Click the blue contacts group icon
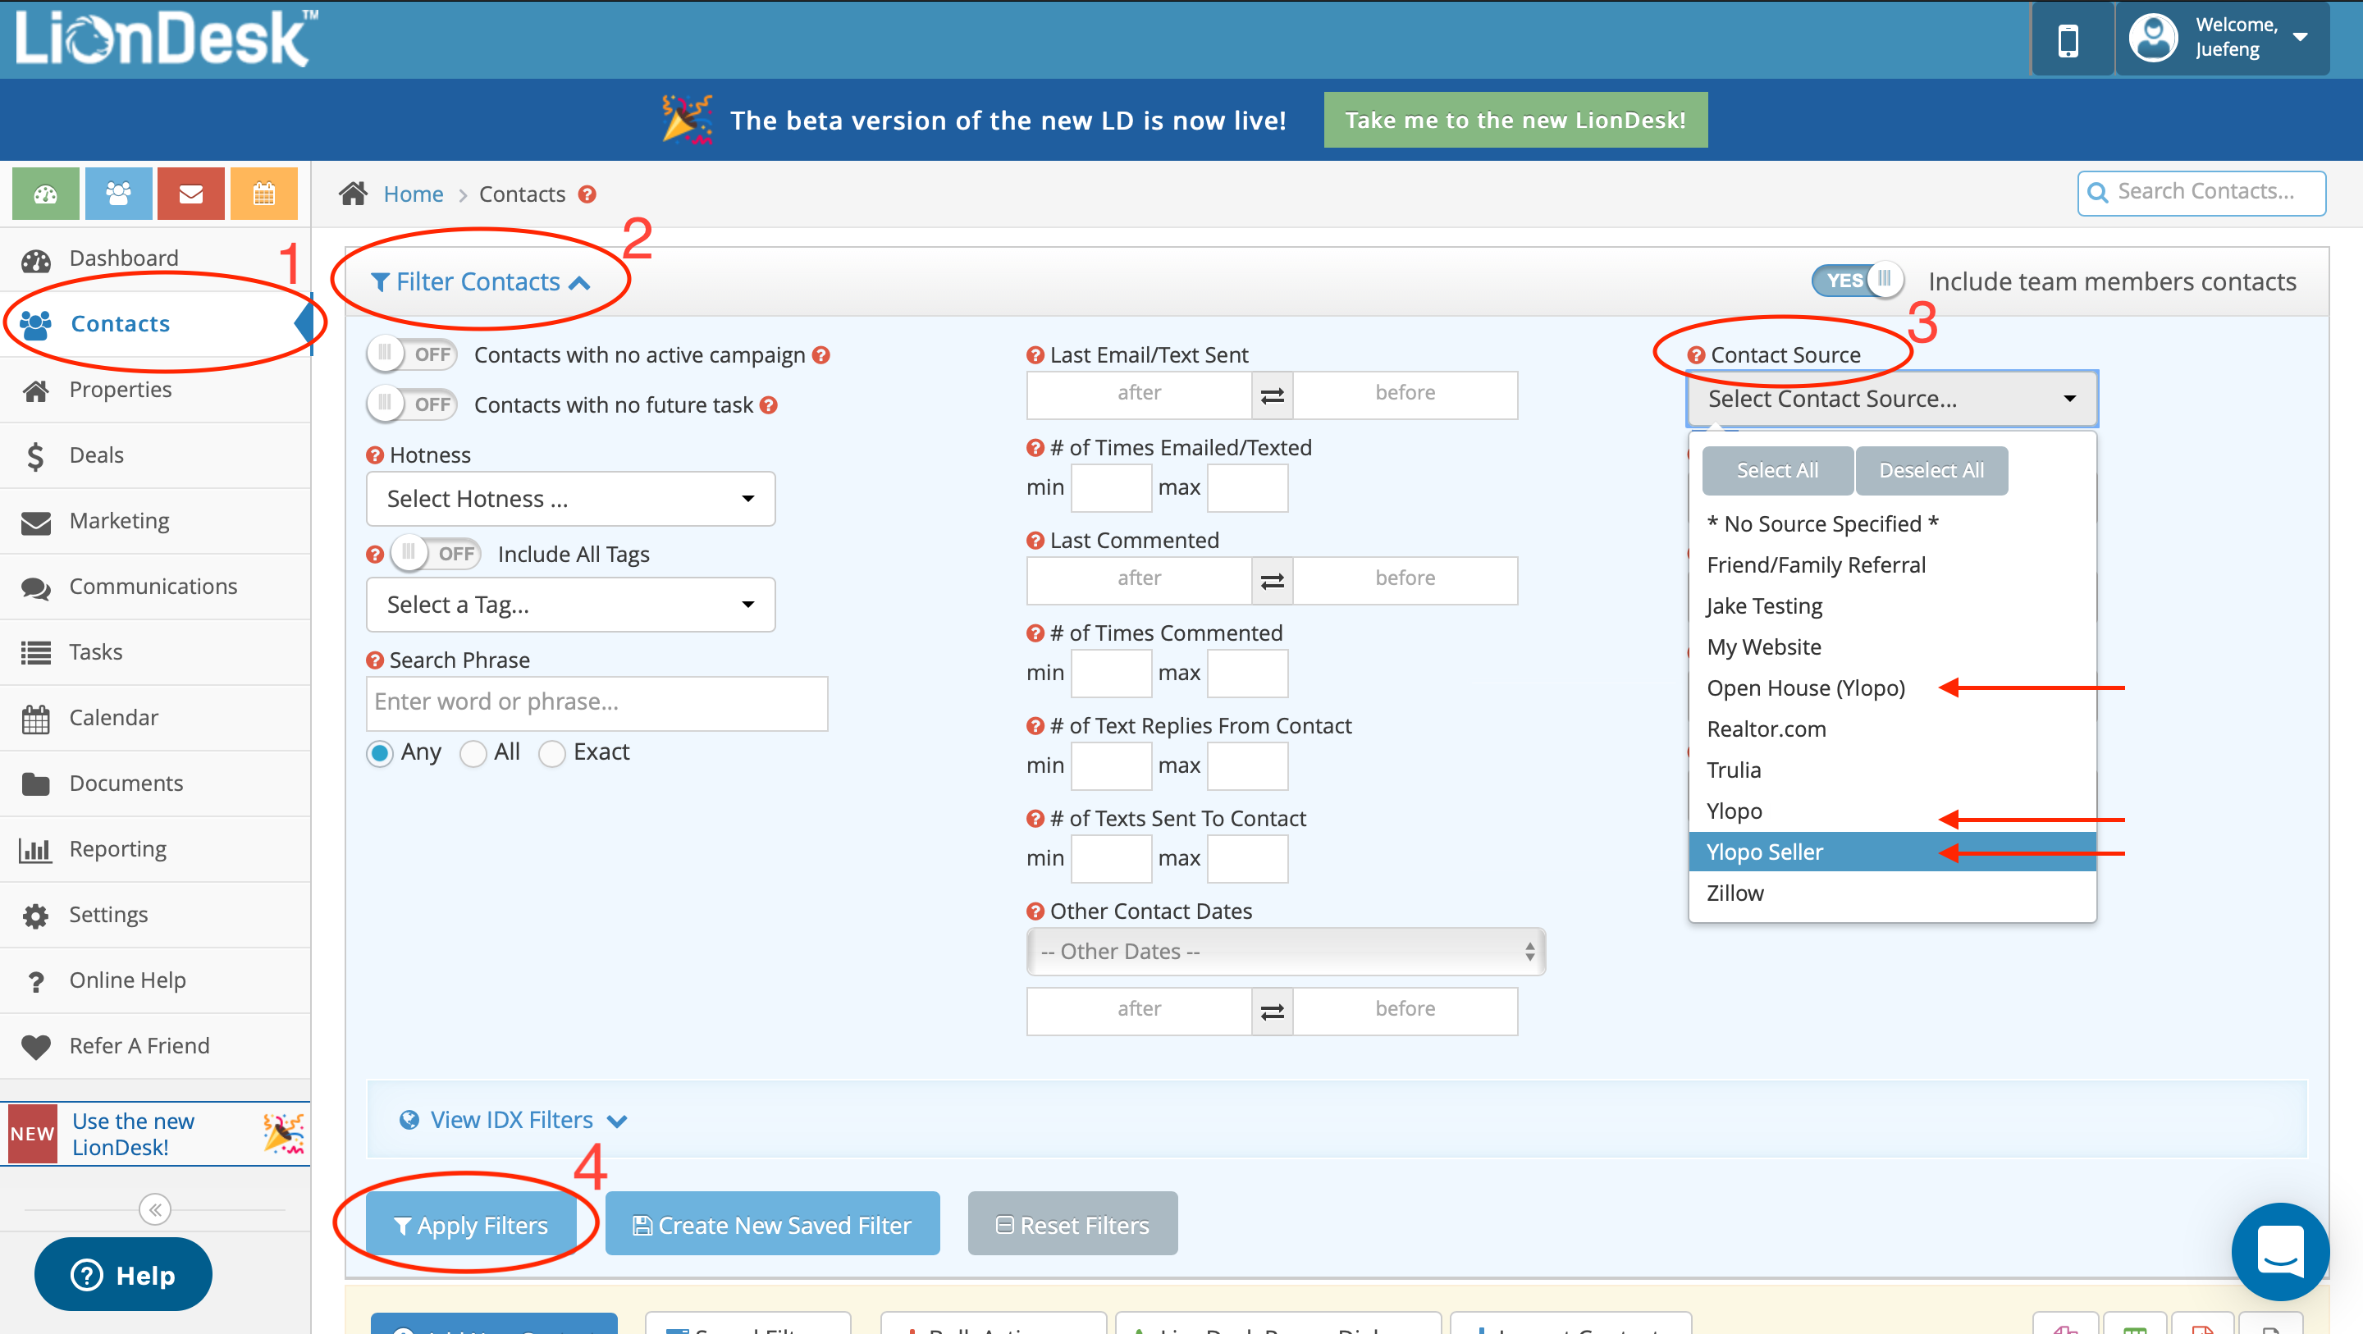 point(118,194)
